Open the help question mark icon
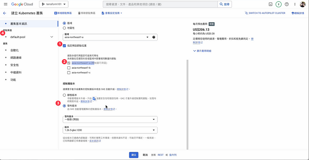This screenshot has height=160, width=309. point(287,4)
